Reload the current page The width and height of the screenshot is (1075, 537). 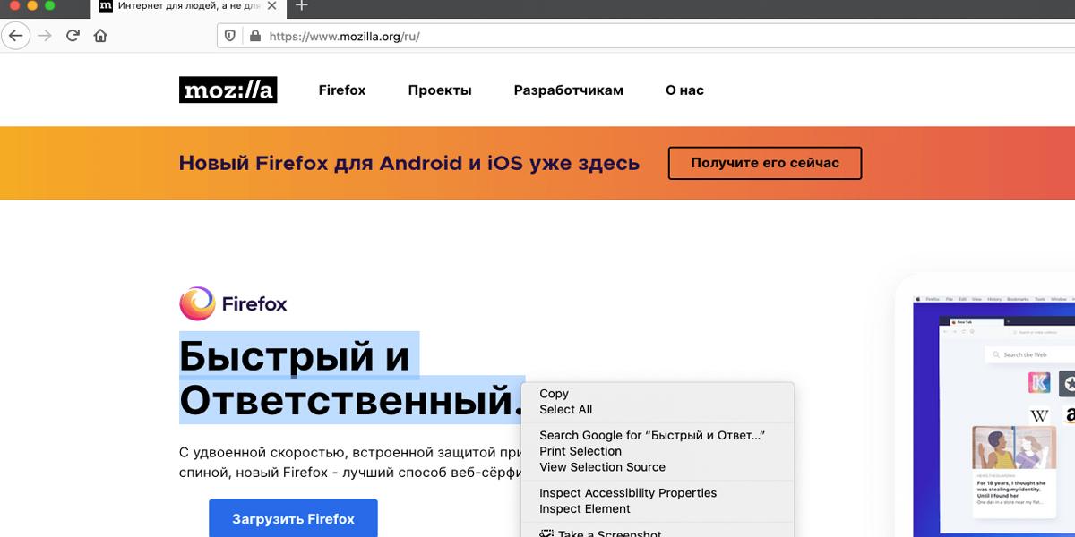73,36
